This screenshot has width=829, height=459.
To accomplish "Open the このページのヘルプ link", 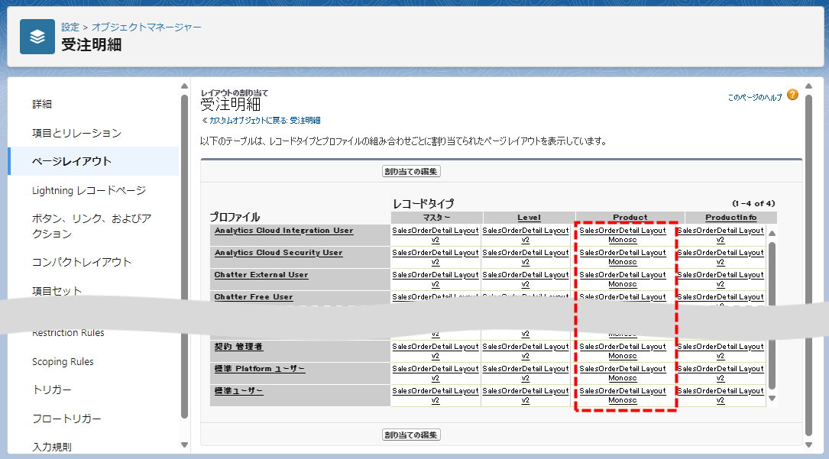I will [x=754, y=98].
